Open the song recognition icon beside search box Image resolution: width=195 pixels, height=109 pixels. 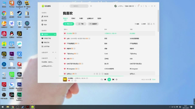tap(91, 6)
